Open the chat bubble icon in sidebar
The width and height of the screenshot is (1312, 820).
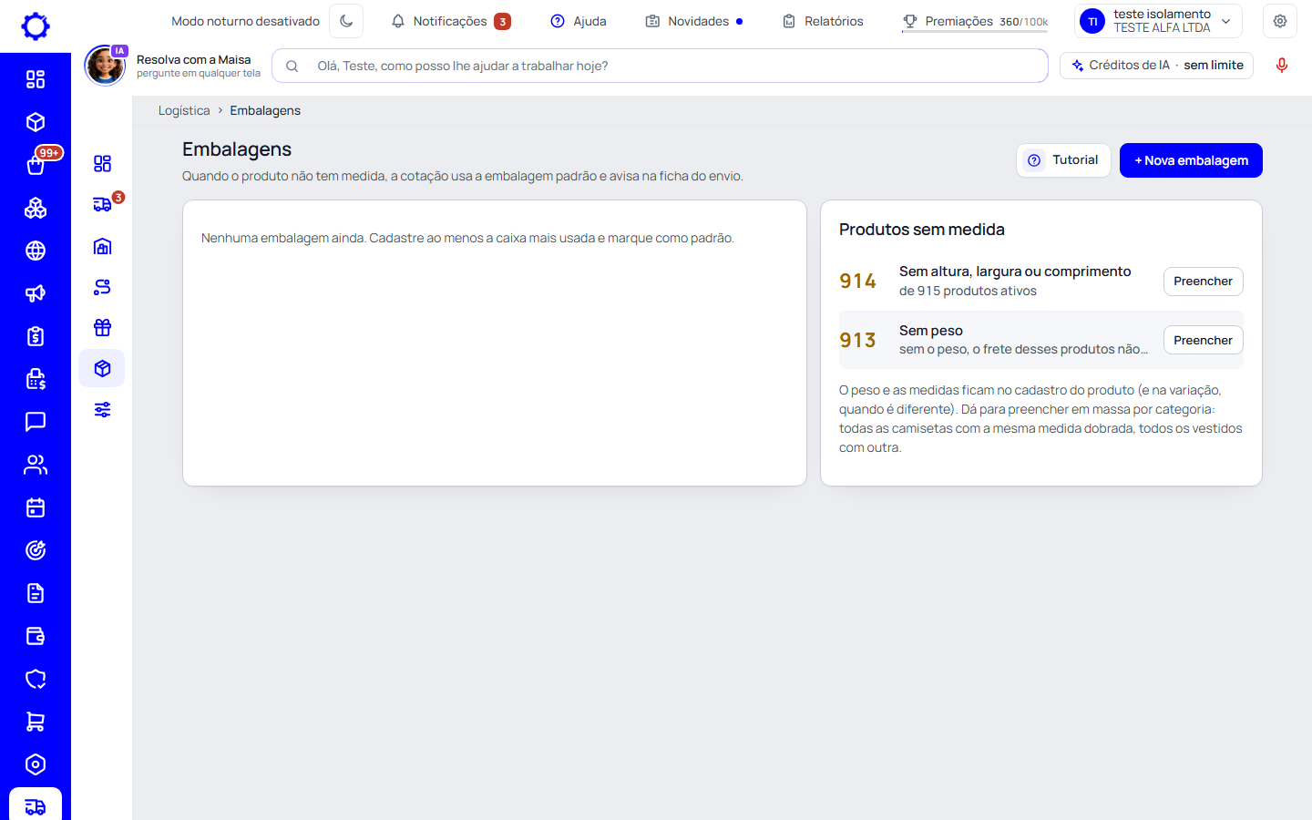pos(36,422)
